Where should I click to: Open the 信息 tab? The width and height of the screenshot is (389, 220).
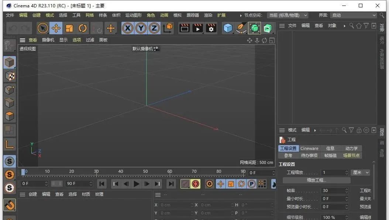click(x=330, y=148)
